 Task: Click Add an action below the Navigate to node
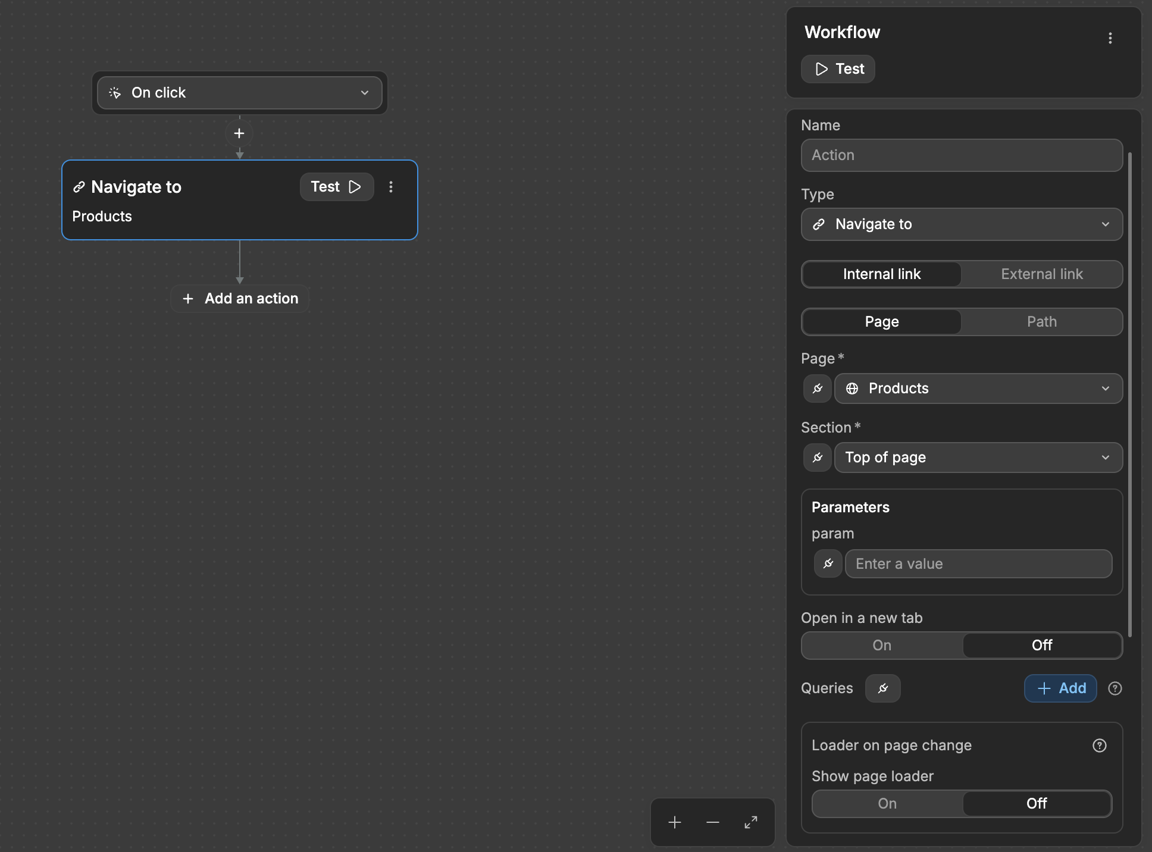click(239, 298)
